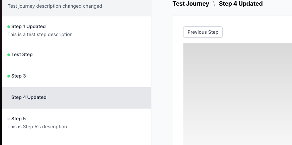292x145 pixels.
Task: Click the white card area right of Previous Step
Action: pyautogui.click(x=258, y=32)
